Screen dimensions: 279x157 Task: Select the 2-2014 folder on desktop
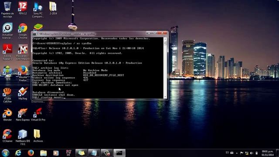[53, 8]
